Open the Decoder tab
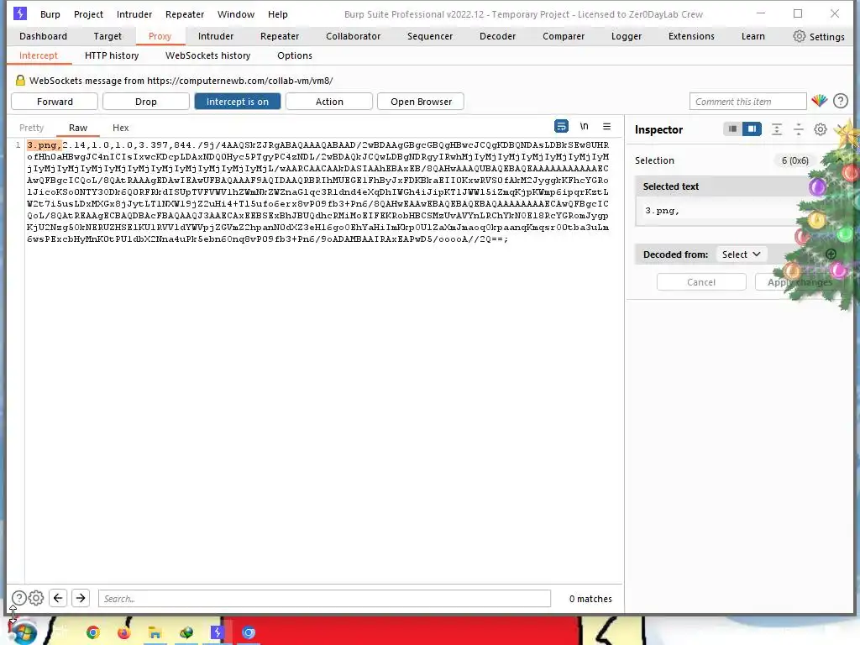Image resolution: width=860 pixels, height=645 pixels. click(497, 36)
